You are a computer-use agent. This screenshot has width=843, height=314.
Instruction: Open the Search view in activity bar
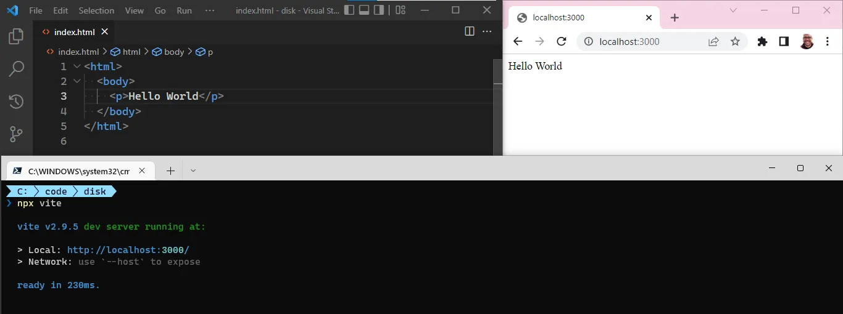tap(16, 68)
